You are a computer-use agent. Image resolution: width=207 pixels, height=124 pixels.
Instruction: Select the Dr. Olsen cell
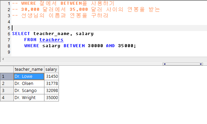click(29, 84)
